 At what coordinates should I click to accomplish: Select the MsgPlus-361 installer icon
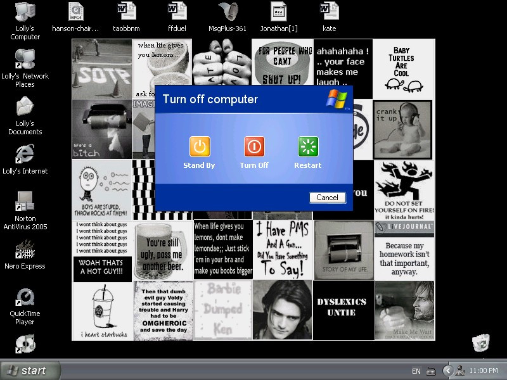pyautogui.click(x=228, y=12)
